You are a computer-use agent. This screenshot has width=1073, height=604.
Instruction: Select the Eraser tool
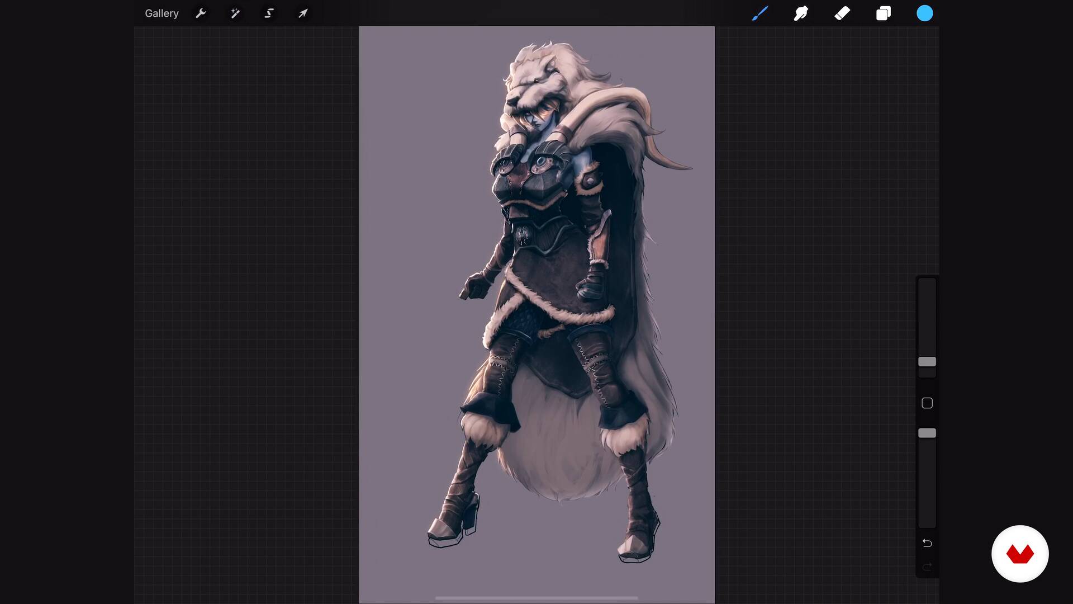point(842,13)
